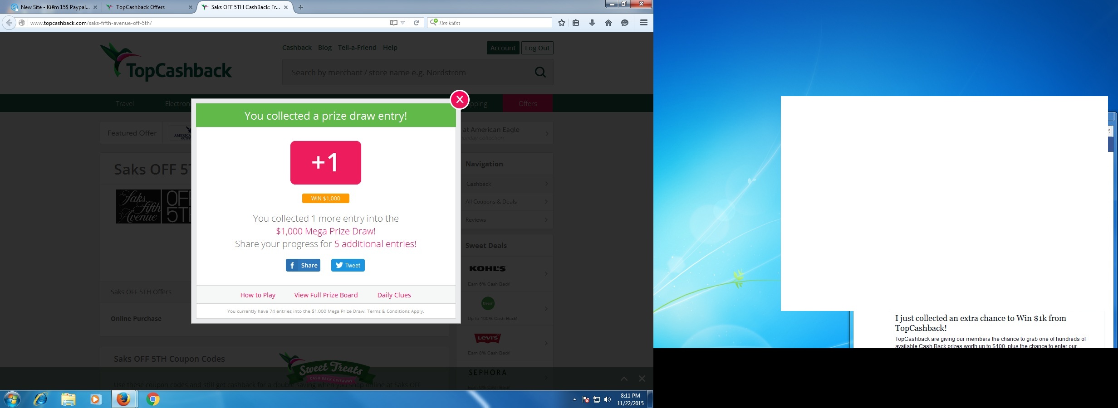Click the Saks Fifth Avenue logo
Screen dimensions: 1118x408
153,206
